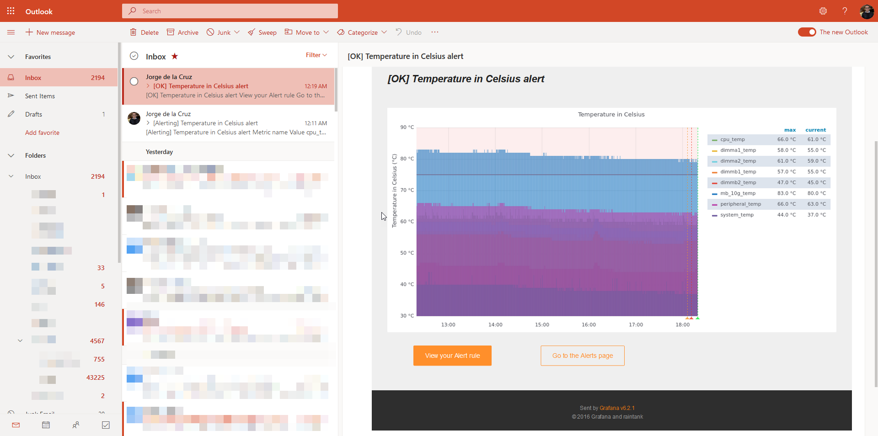Open Sent Items folder
Viewport: 878px width, 436px height.
point(40,96)
